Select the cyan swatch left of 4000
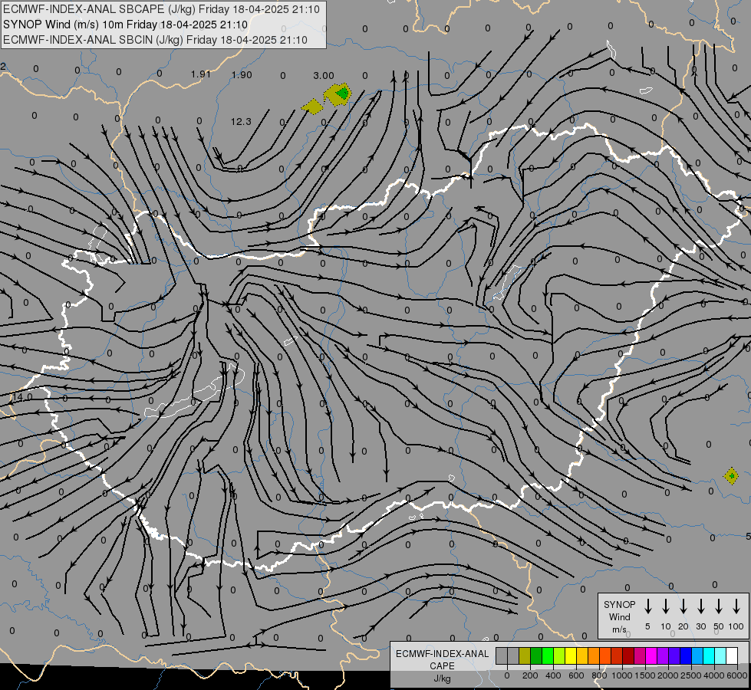 pyautogui.click(x=709, y=655)
